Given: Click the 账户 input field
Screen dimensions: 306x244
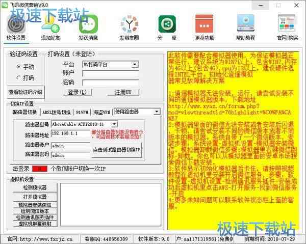Looking at the screenshot, I should (x=111, y=74).
